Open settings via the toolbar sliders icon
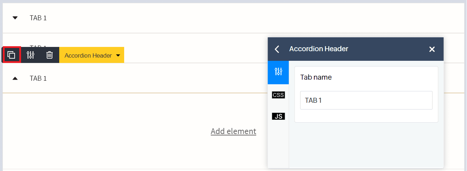 [31, 55]
